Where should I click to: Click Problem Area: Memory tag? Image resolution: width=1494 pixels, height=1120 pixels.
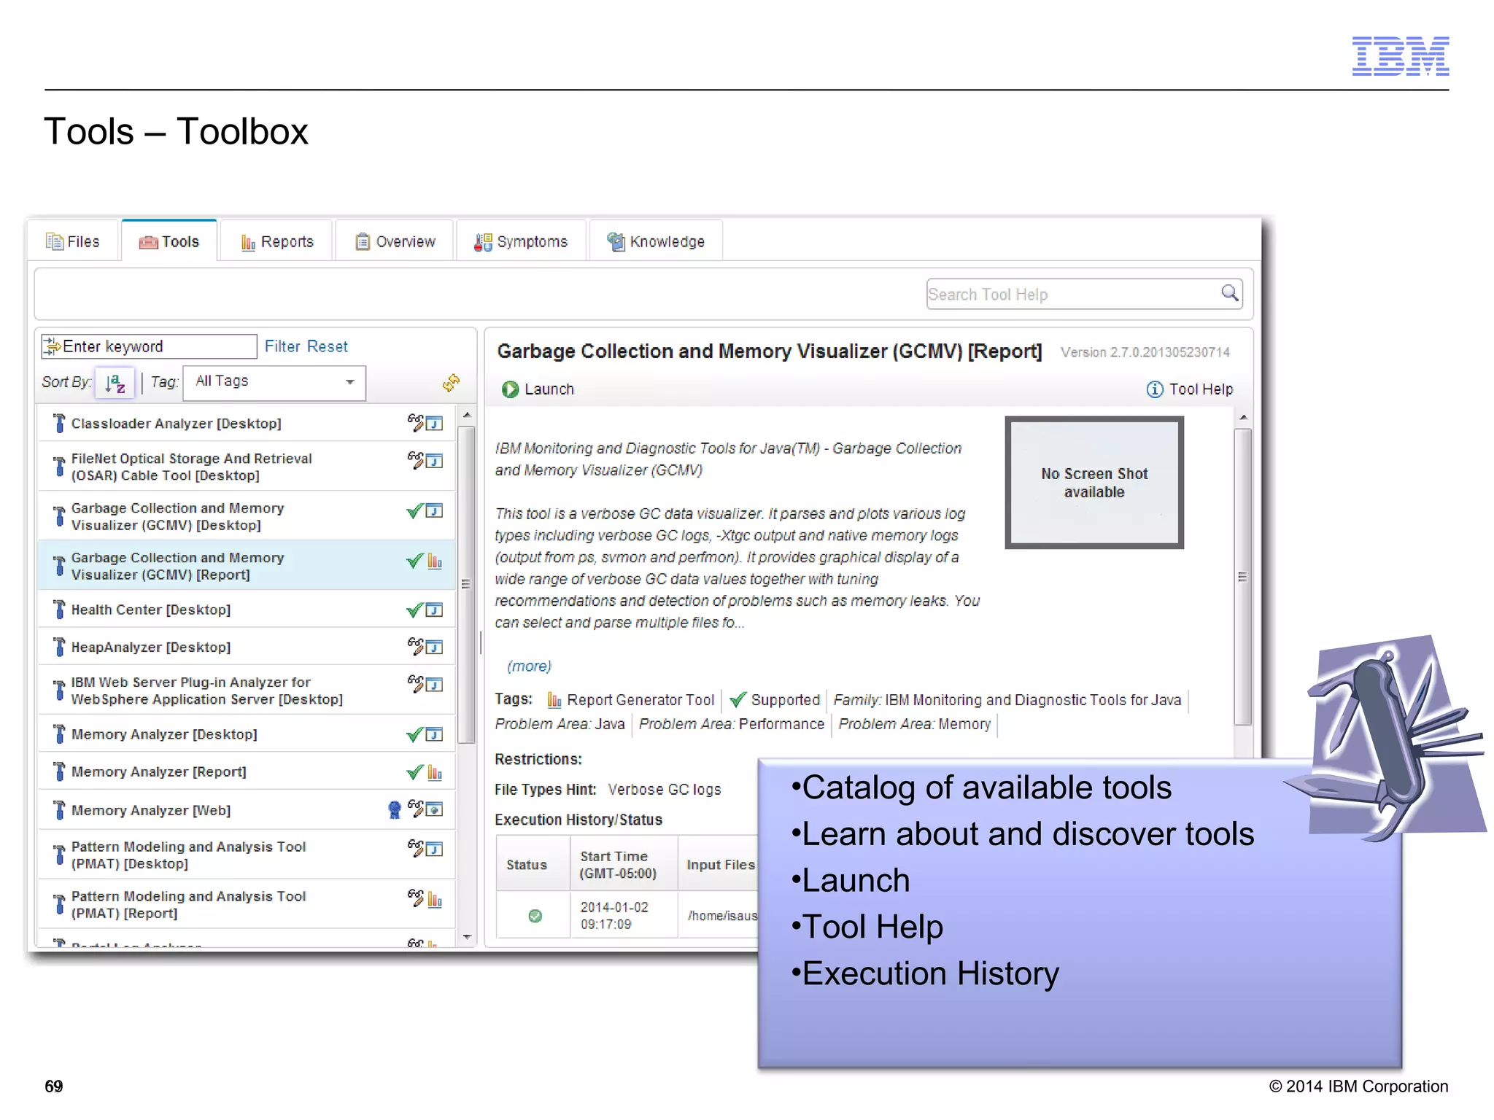click(915, 724)
